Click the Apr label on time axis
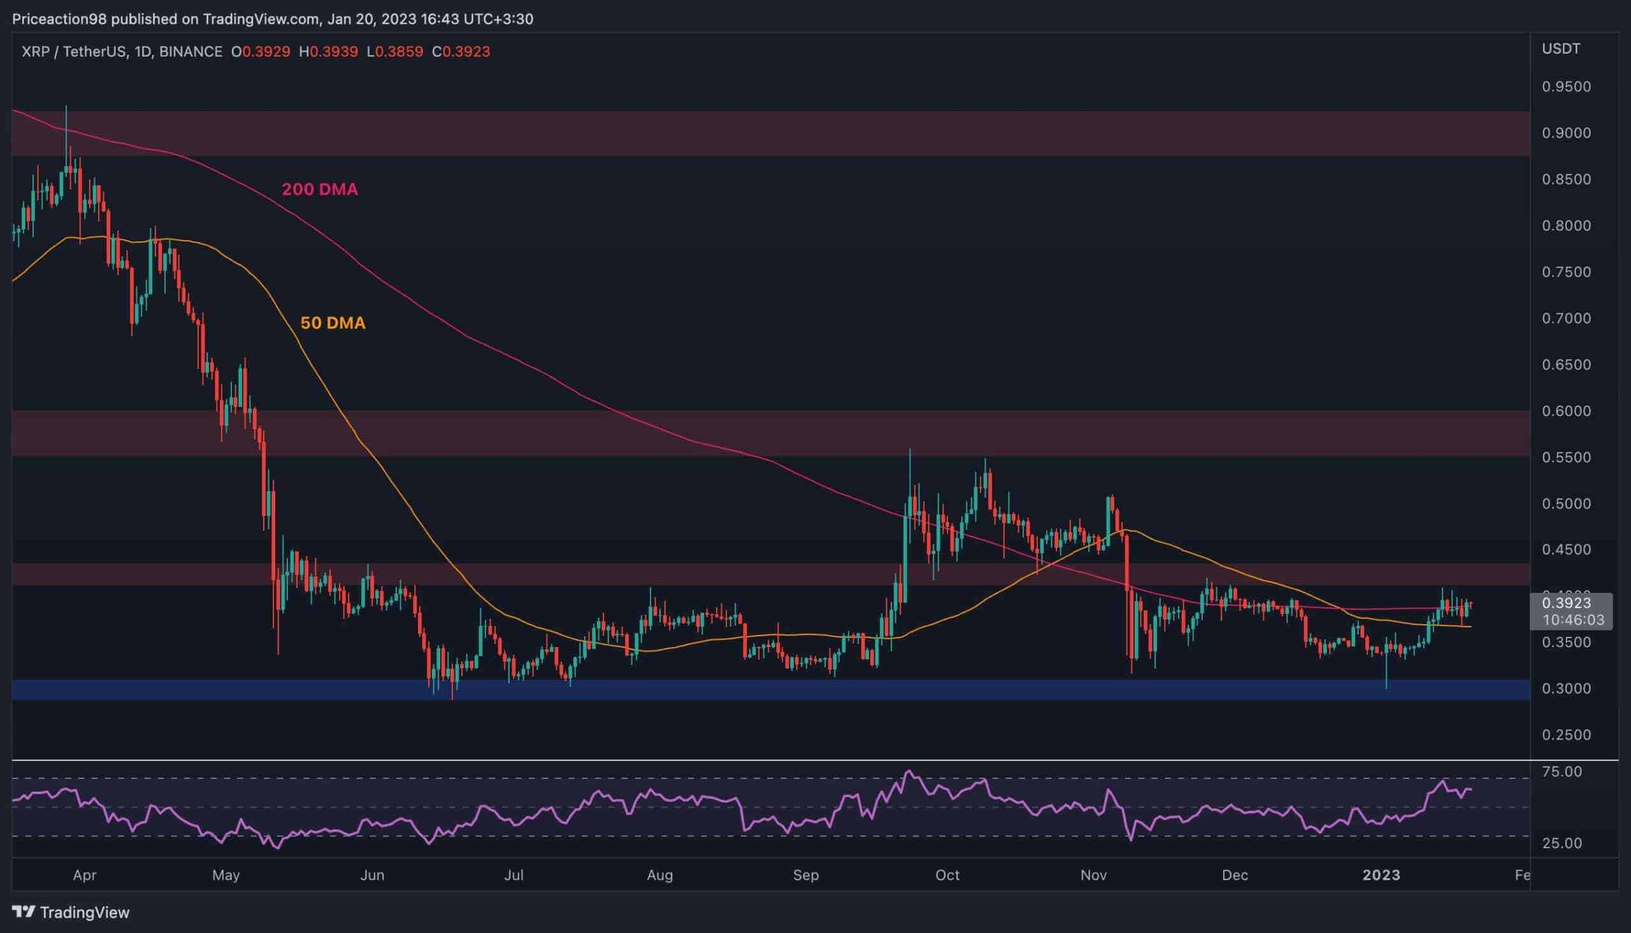Screen dimensions: 1631x933 [85, 875]
